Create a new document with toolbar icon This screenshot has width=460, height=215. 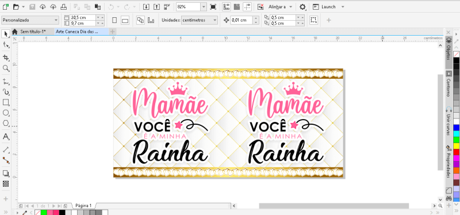(x=6, y=7)
